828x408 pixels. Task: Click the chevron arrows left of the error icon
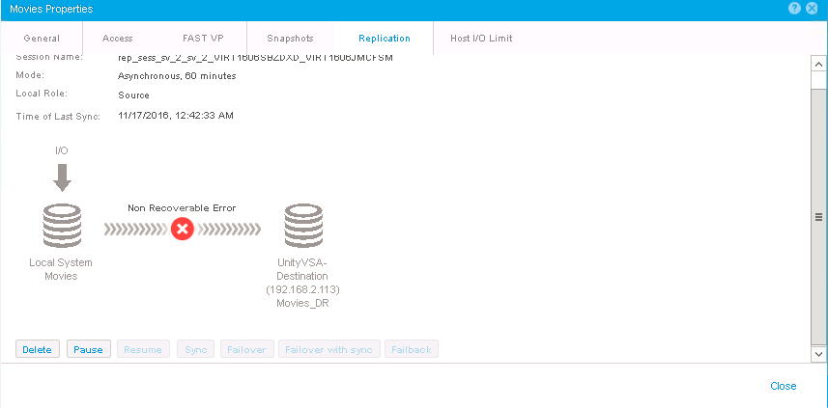(x=133, y=229)
